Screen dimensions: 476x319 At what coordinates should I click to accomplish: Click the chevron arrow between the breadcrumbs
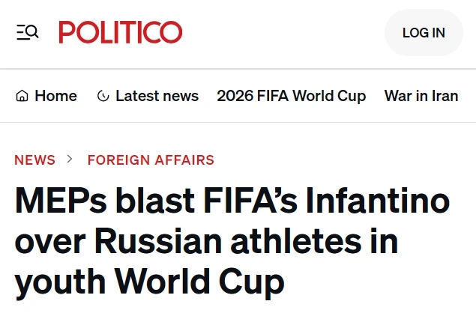[x=70, y=159]
